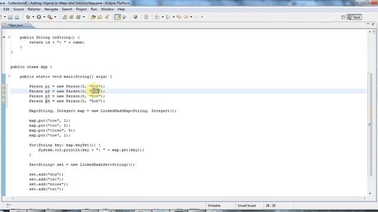
Task: Click the set.add("mouse"); line
Action: pos(48,184)
